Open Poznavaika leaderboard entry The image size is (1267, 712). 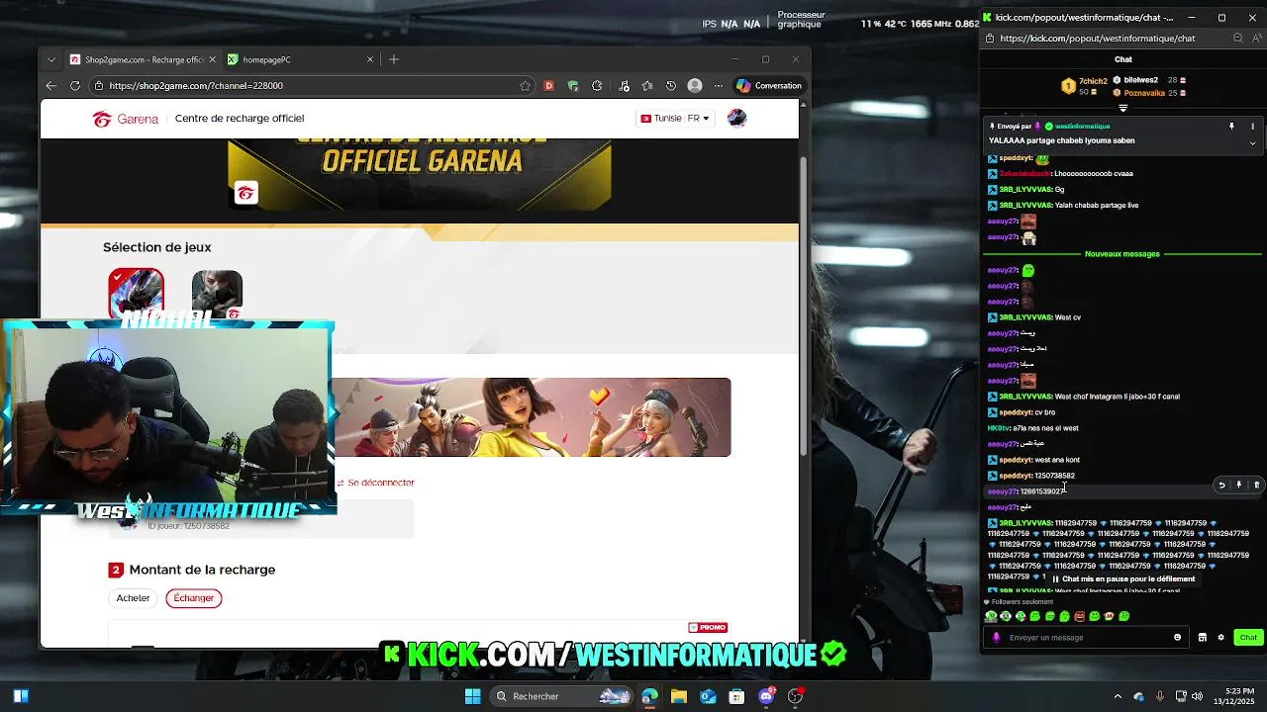(1148, 93)
